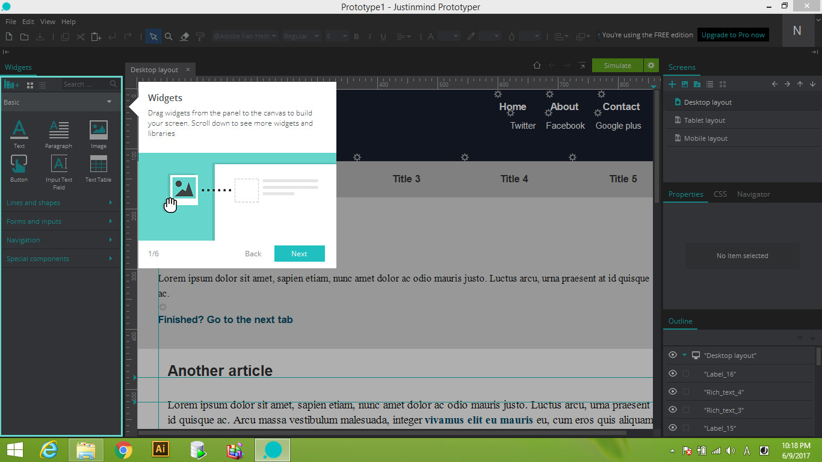Click Next in the Widgets tutorial popup
The image size is (822, 462).
299,253
